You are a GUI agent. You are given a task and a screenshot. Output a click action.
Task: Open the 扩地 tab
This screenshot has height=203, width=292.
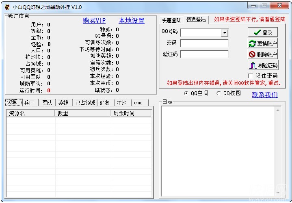tap(123, 103)
